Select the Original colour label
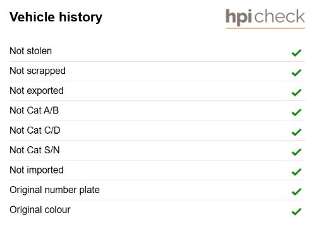Viewport: 316px width, 227px height. [x=40, y=210]
